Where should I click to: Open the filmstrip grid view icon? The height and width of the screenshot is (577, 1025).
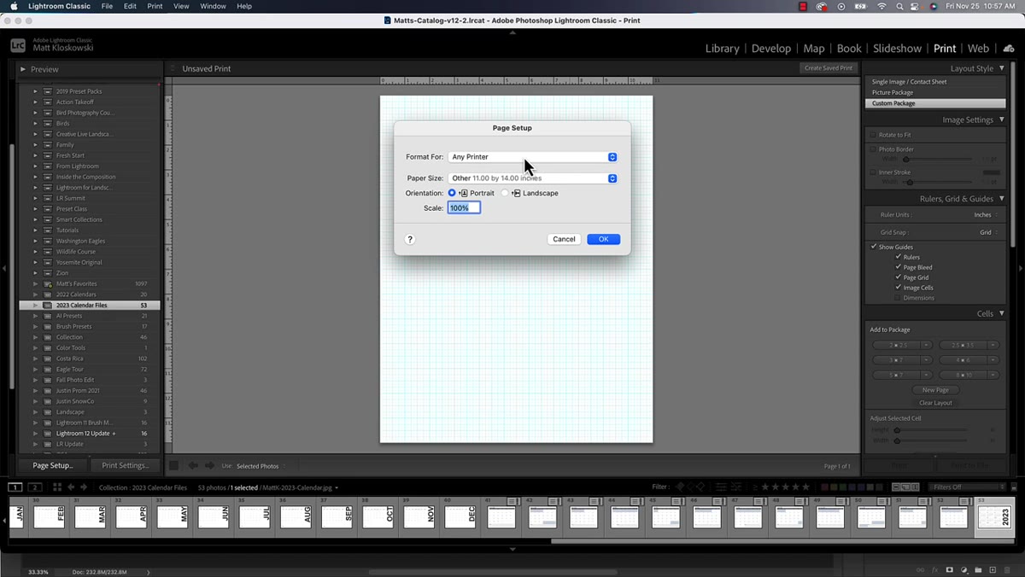pos(57,487)
